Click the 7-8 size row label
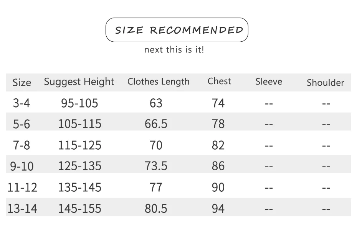 tap(21, 145)
